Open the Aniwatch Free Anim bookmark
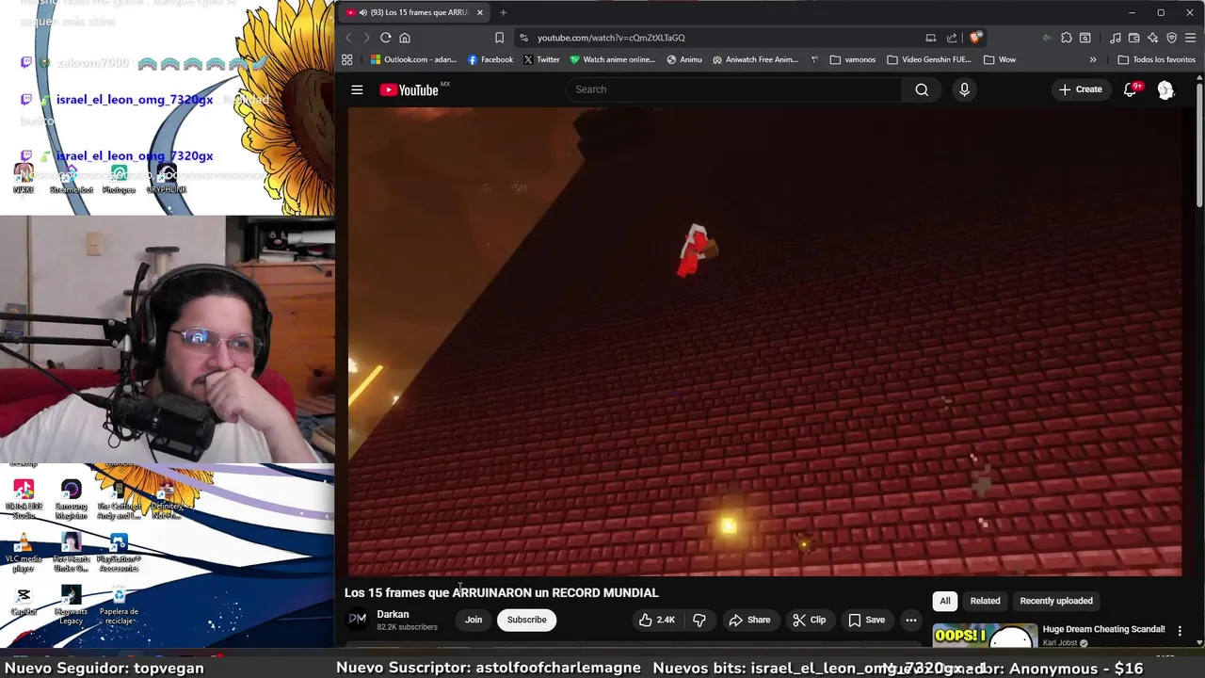This screenshot has width=1205, height=678. [755, 59]
